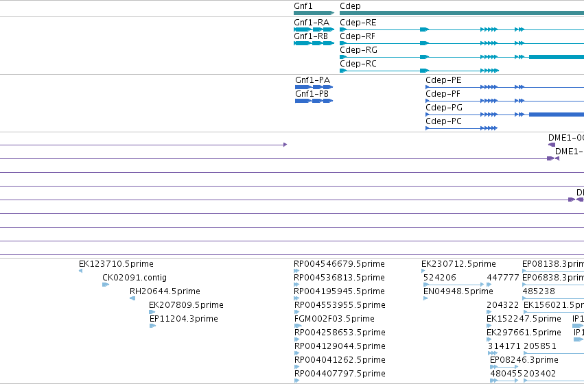The height and width of the screenshot is (384, 584).
Task: Click the 205851 feature label
Action: (x=539, y=346)
